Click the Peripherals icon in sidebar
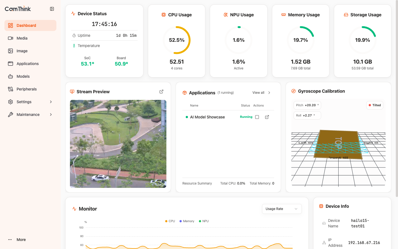The width and height of the screenshot is (398, 249). (x=11, y=89)
